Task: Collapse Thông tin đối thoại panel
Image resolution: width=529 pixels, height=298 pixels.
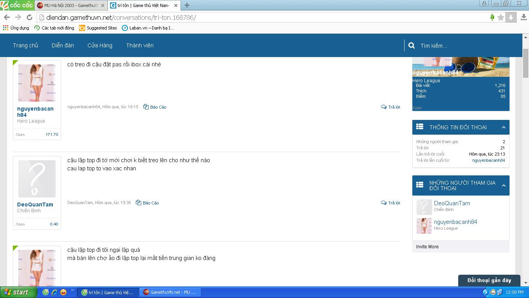Action: [503, 127]
